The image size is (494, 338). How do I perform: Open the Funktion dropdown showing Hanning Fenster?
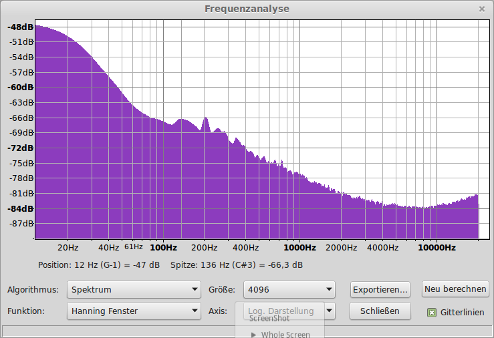[134, 311]
